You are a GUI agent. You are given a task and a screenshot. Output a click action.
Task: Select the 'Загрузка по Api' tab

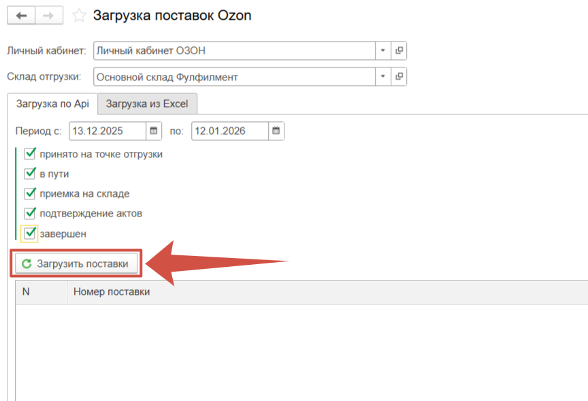[52, 104]
